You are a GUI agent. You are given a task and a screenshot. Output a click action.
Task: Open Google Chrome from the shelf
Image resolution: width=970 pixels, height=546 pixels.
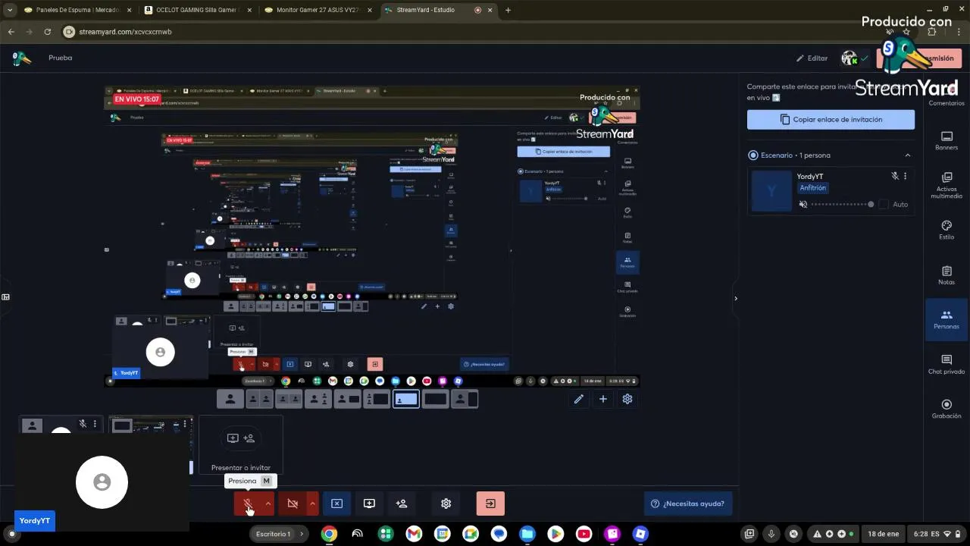coord(329,534)
